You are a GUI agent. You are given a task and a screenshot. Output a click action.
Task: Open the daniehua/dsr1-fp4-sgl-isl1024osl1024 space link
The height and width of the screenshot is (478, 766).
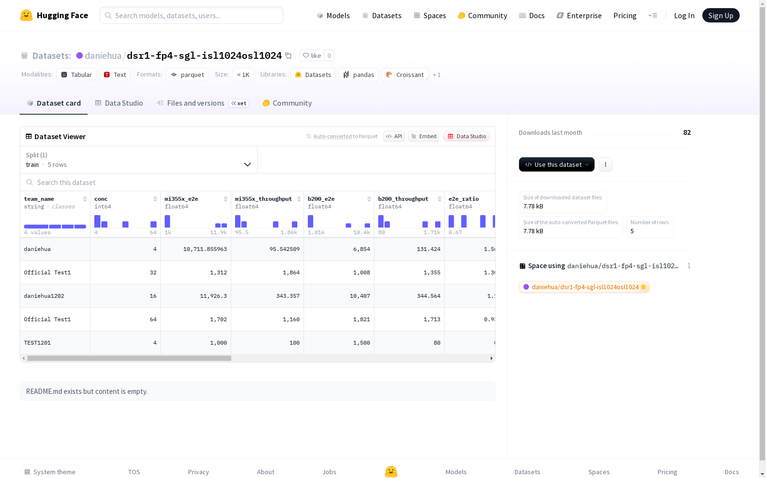[x=584, y=287]
